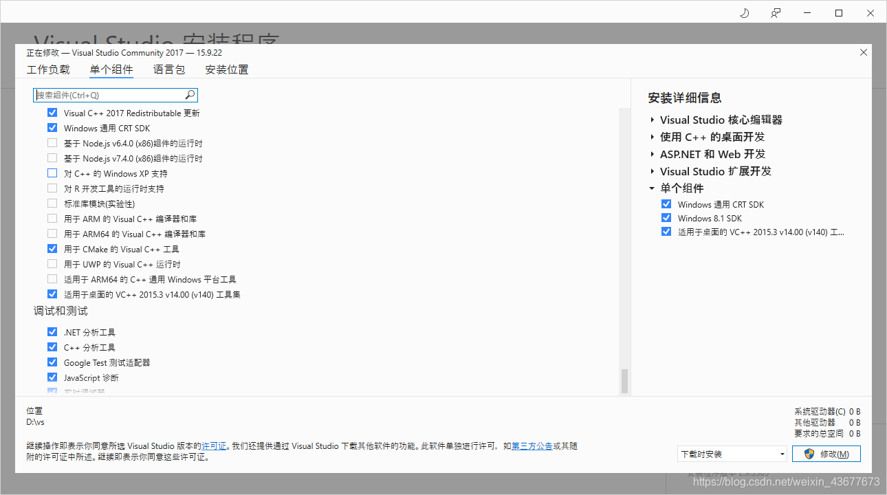Go to the 安装位置 tab
Viewport: 887px width, 495px height.
(x=227, y=69)
